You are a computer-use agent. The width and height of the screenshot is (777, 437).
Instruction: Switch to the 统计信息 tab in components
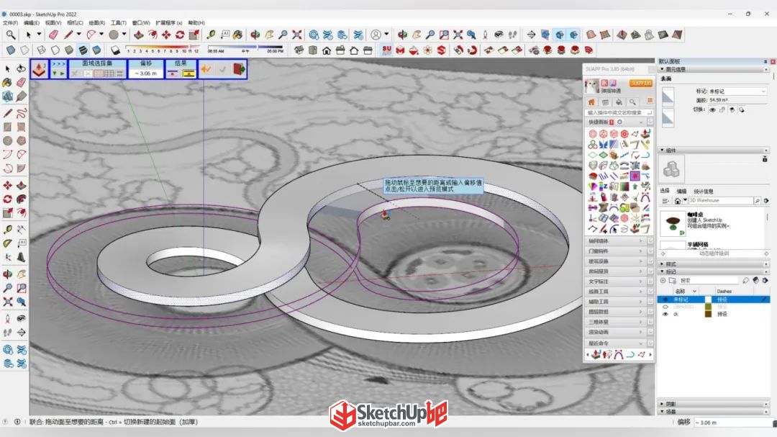[x=703, y=191]
